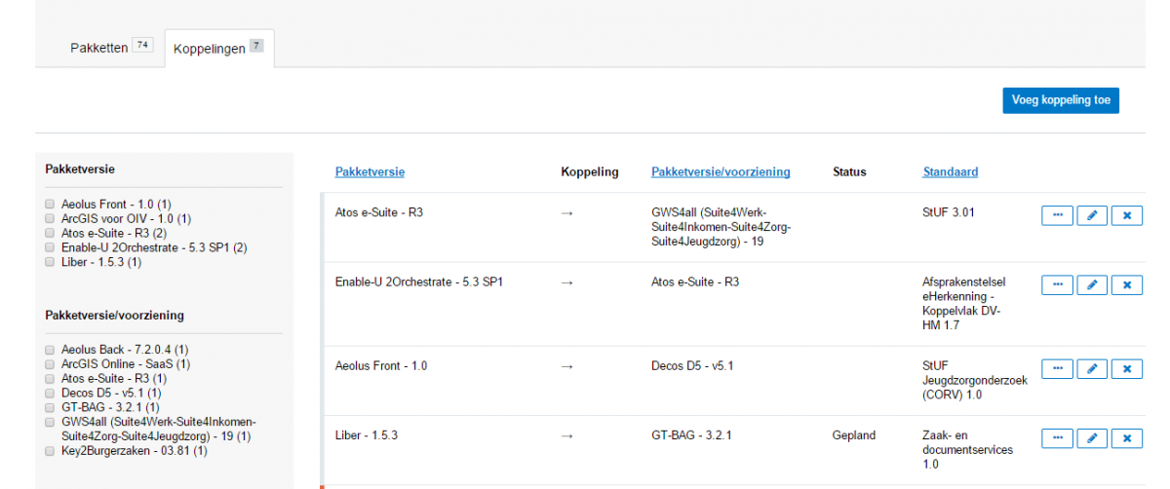The width and height of the screenshot is (1170, 489).
Task: Check ArcGIS voor OIV - 1.0 filter
Action: click(x=50, y=219)
